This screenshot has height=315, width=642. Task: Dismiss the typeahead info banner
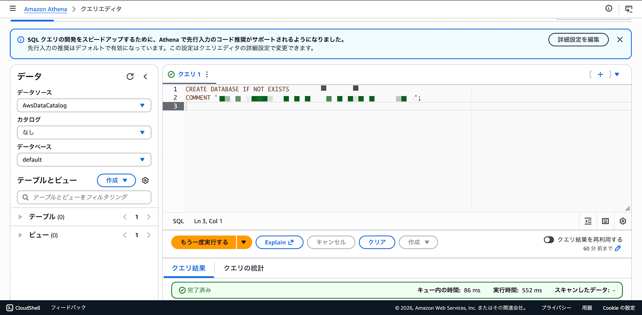click(620, 39)
